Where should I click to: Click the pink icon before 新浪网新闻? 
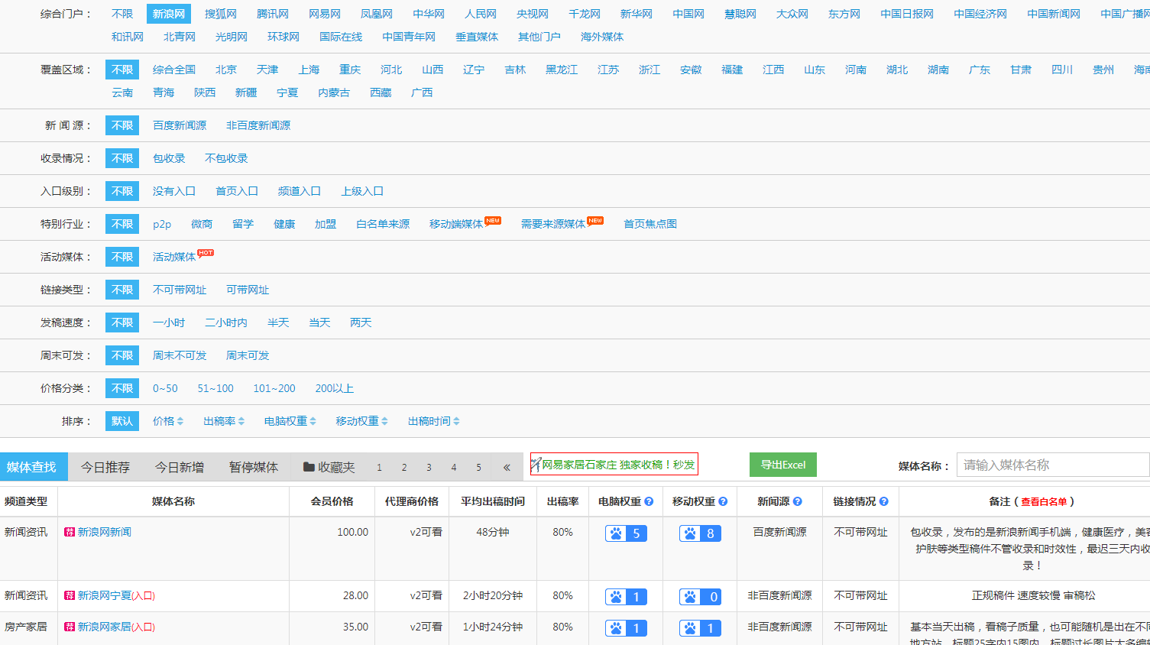[70, 532]
